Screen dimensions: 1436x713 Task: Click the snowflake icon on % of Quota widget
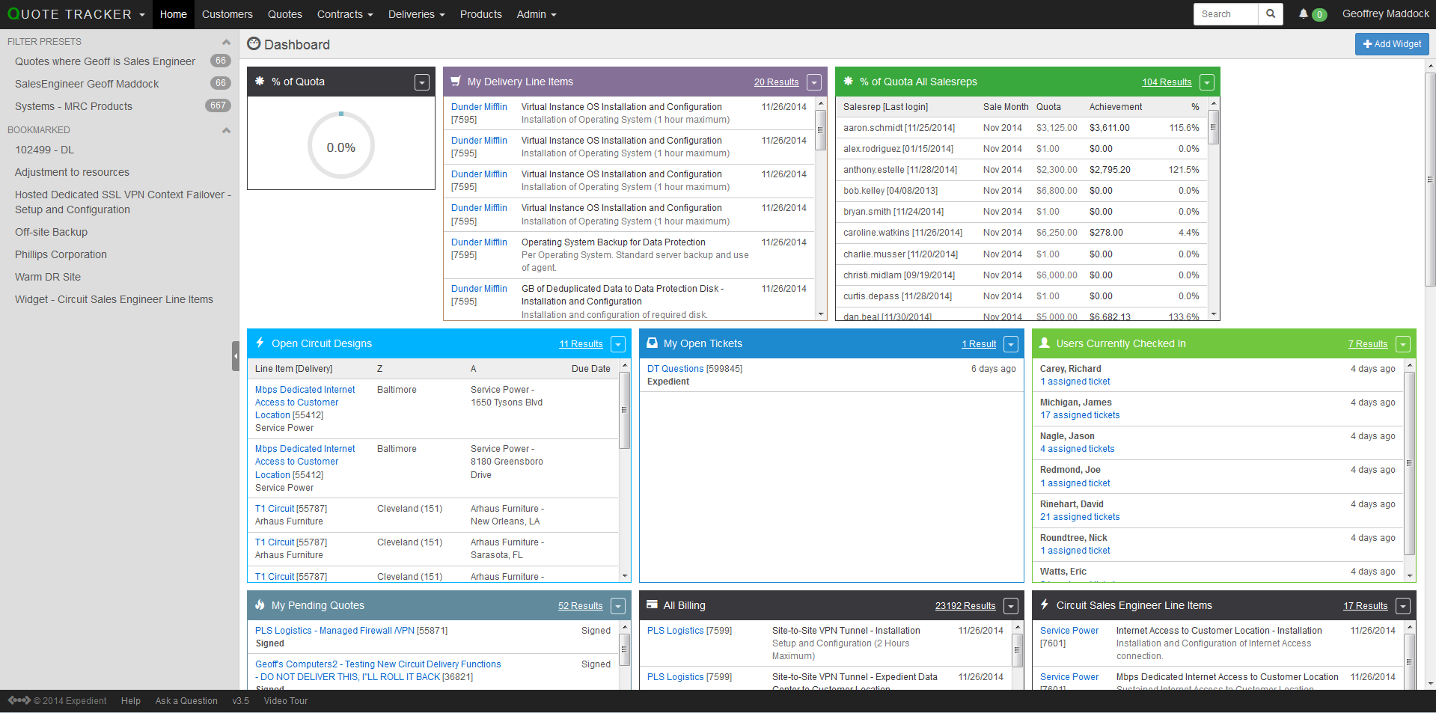click(259, 82)
